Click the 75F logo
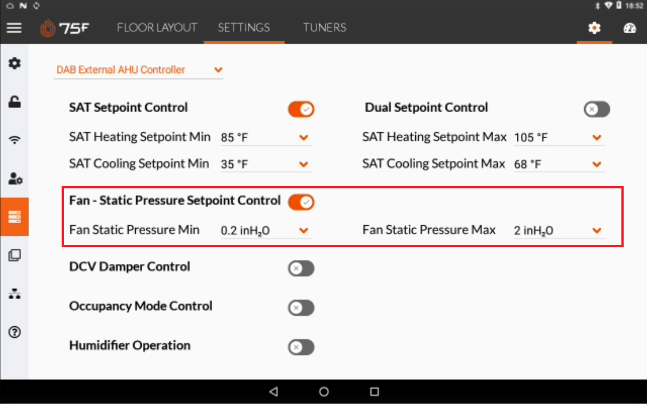 [65, 28]
